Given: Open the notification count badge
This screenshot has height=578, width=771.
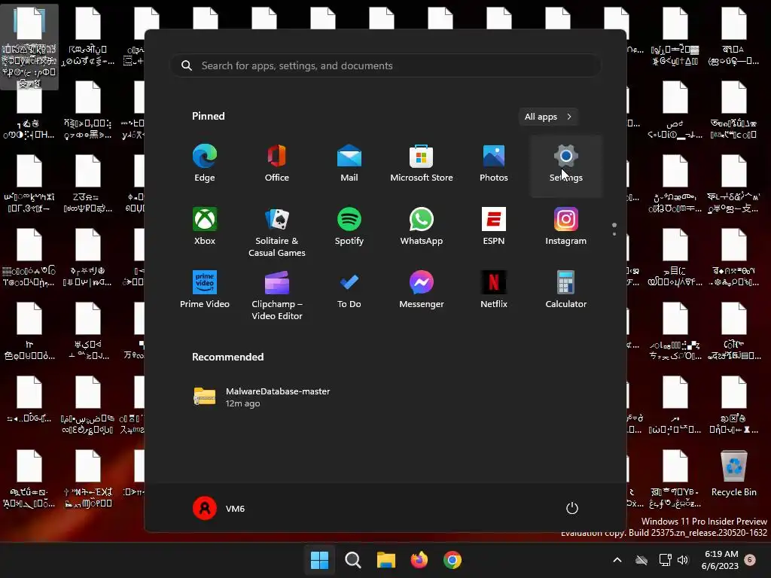Looking at the screenshot, I should click(750, 559).
